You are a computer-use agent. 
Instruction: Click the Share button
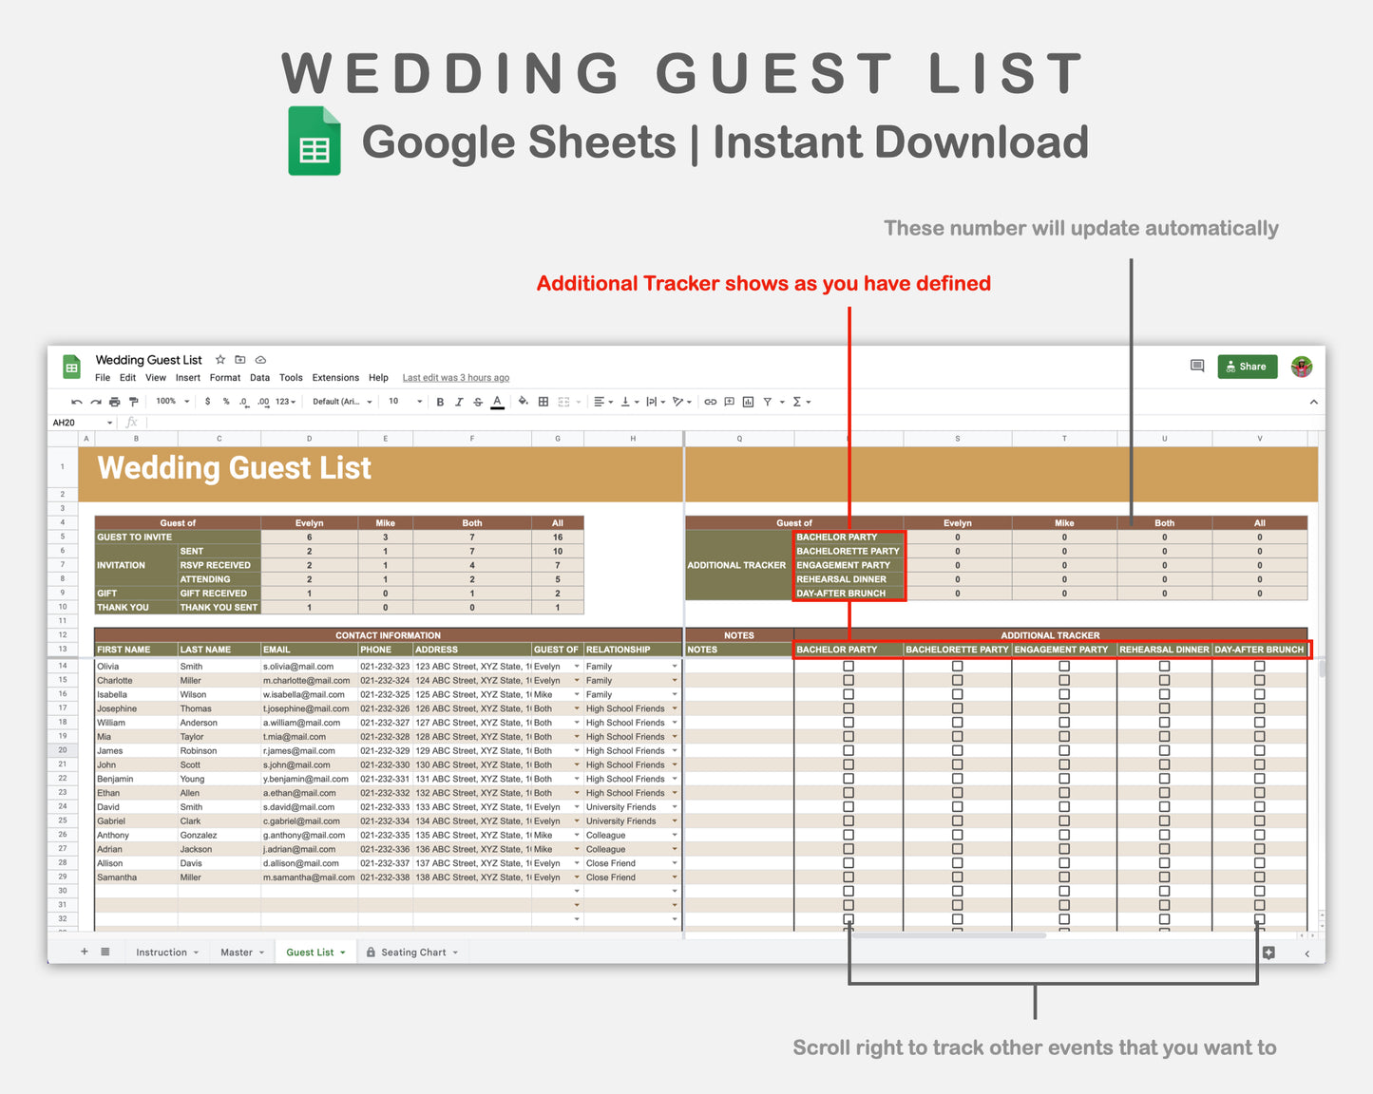pyautogui.click(x=1247, y=367)
